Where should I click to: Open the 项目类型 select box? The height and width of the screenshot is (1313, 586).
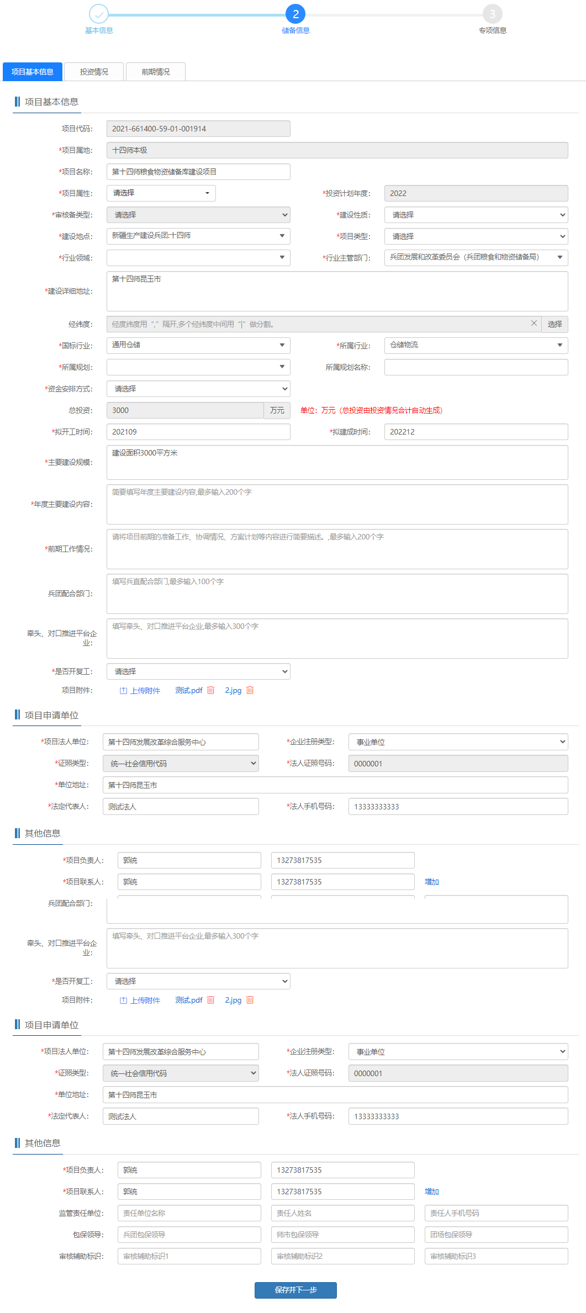(x=476, y=236)
